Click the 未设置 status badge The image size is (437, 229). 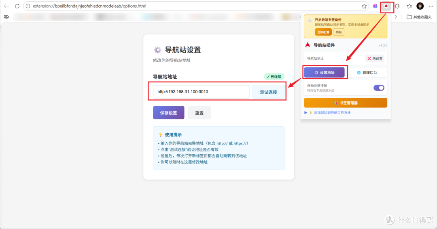(x=375, y=59)
